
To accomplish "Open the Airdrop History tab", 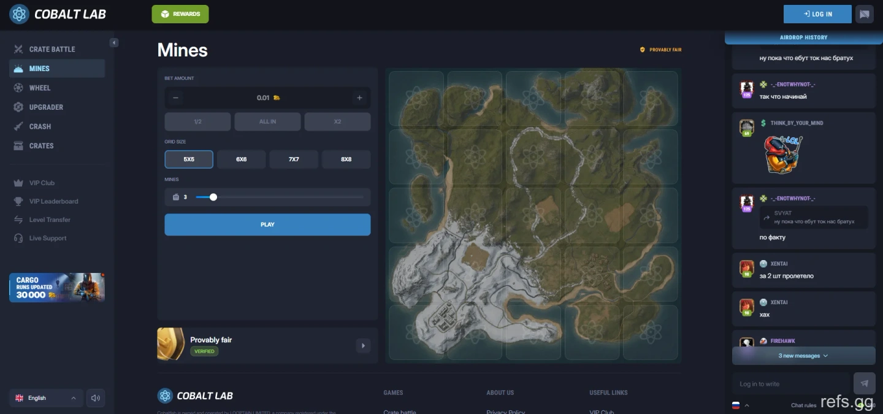I will 803,37.
